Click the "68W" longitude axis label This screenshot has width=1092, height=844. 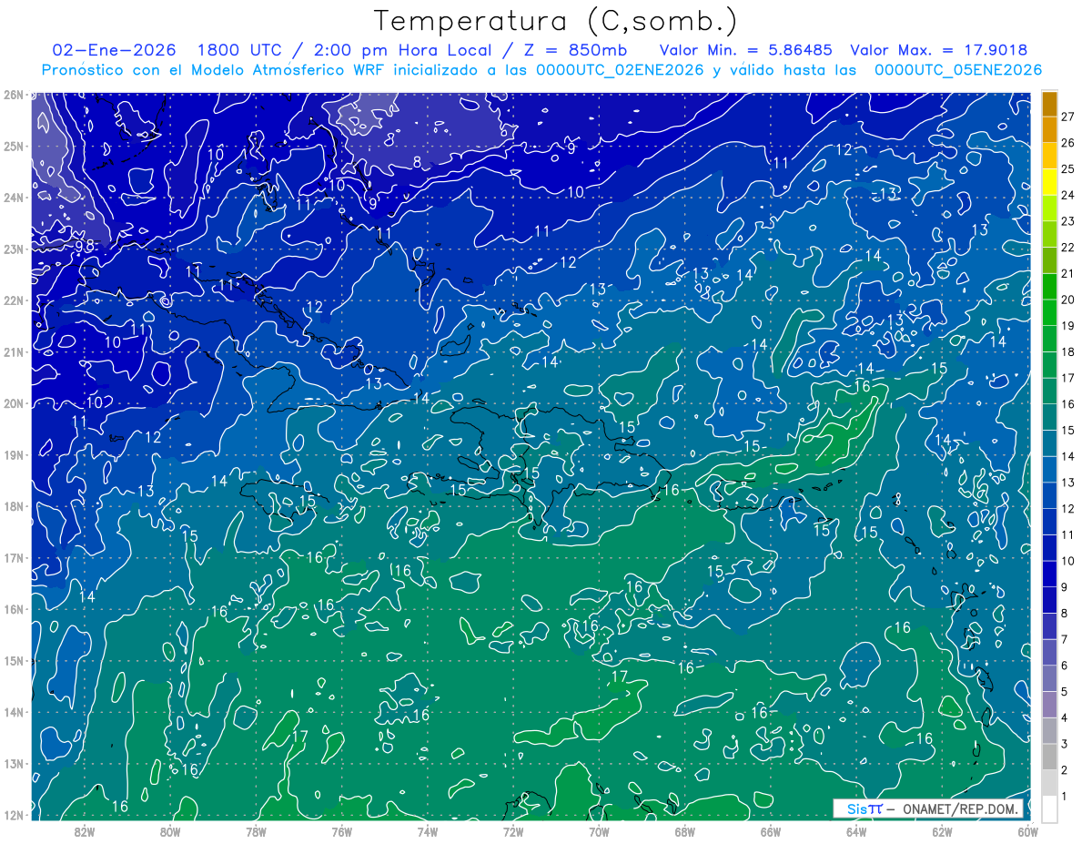tap(684, 830)
